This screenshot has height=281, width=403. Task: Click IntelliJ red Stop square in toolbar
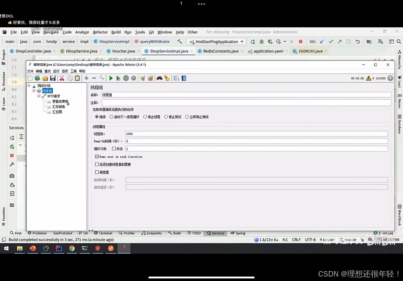click(x=301, y=41)
